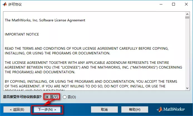This screenshot has height=116, width=193.
Task: Click the license text scrollbar thumb
Action: click(x=187, y=17)
